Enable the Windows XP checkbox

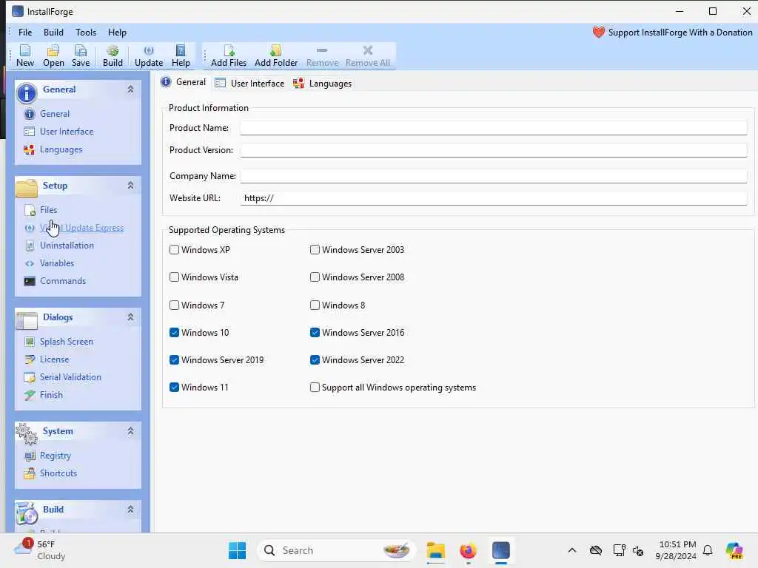175,250
